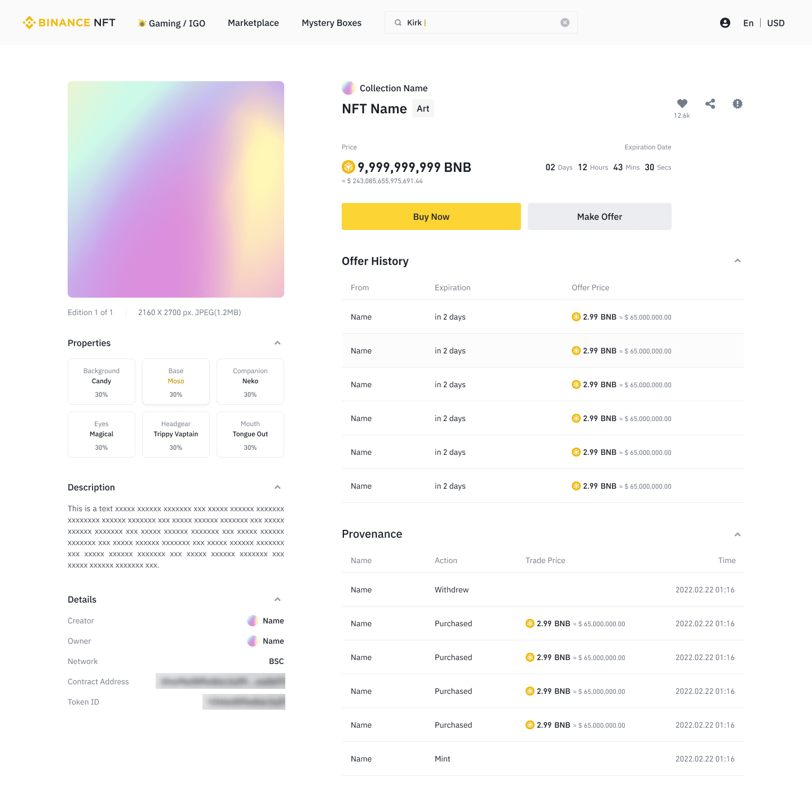This screenshot has height=810, width=812.
Task: Collapse the Details section
Action: 277,600
